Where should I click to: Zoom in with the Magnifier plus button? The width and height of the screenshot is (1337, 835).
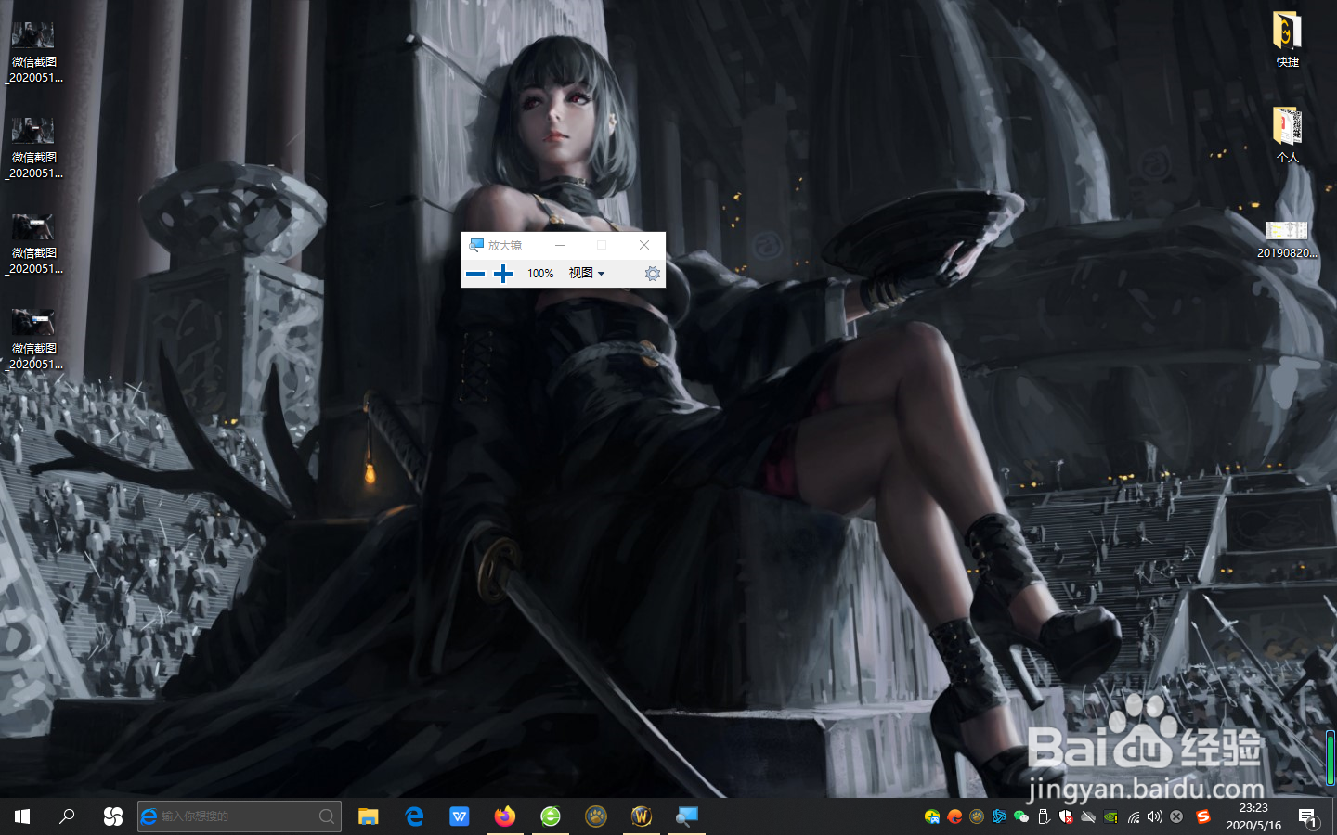(503, 274)
